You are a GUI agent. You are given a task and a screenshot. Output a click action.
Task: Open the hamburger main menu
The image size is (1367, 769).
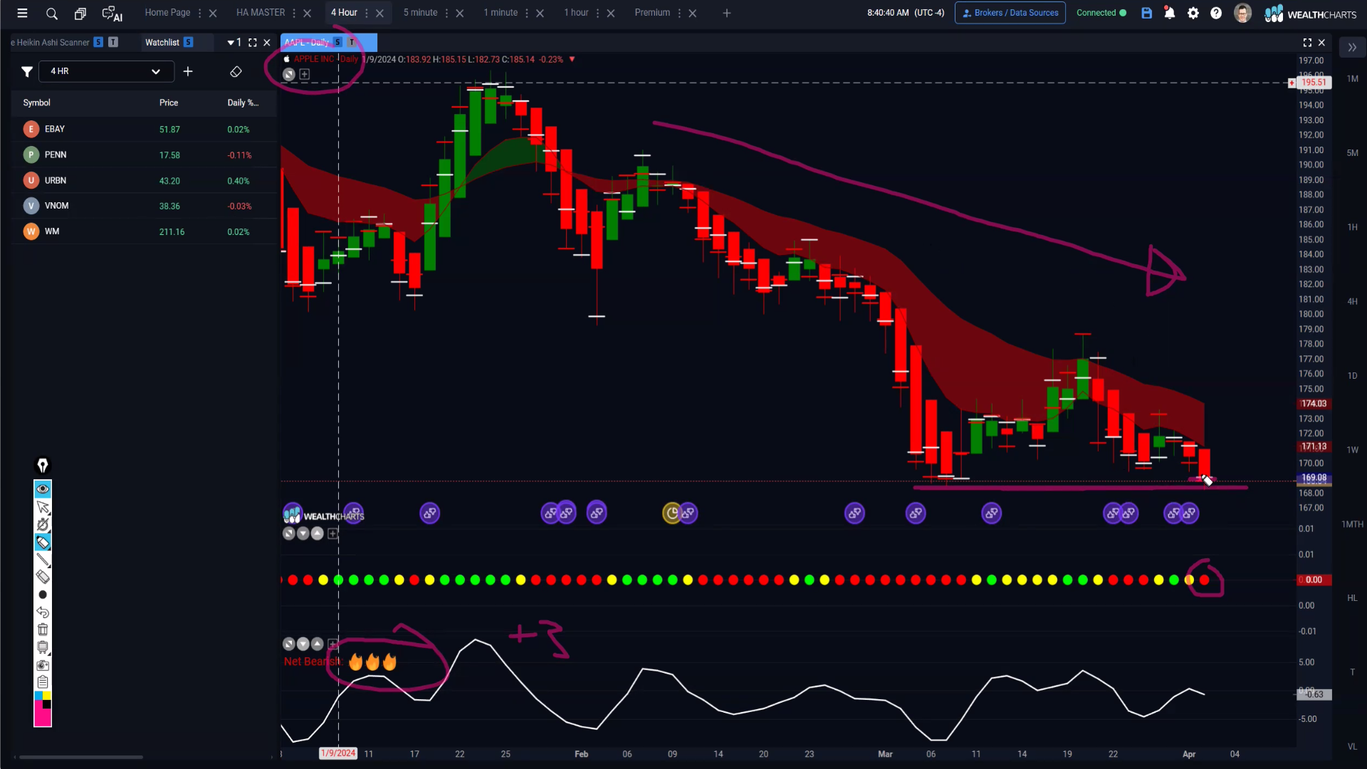[22, 13]
